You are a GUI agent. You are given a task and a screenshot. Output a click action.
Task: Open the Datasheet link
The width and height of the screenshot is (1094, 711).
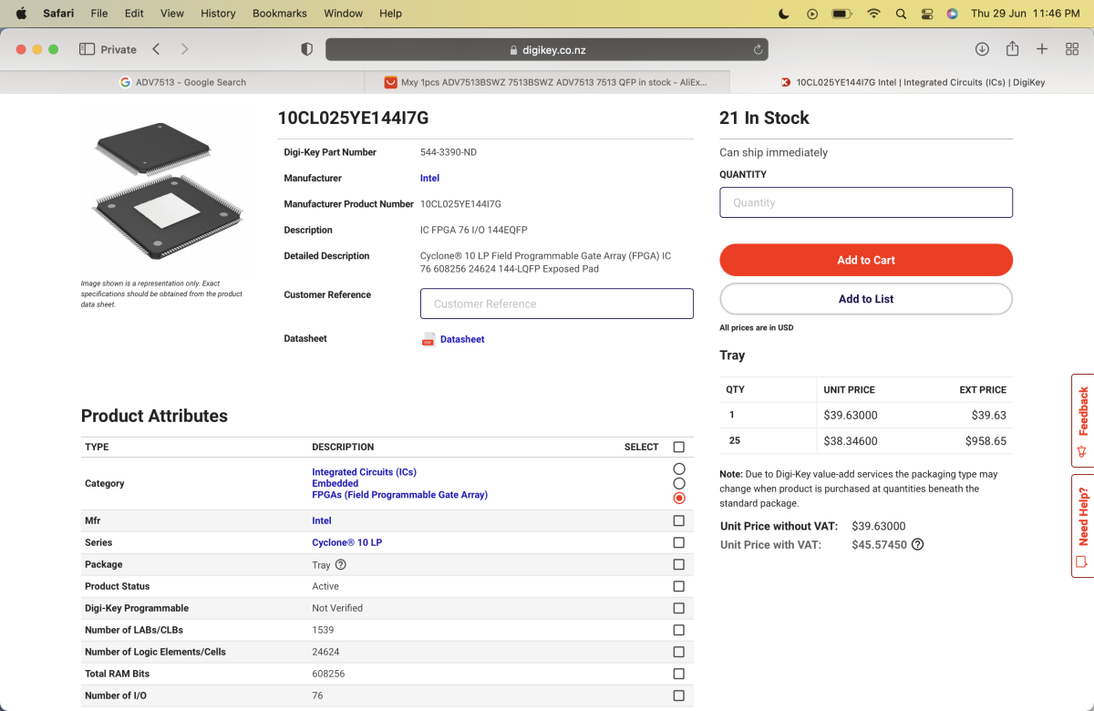[x=462, y=339]
